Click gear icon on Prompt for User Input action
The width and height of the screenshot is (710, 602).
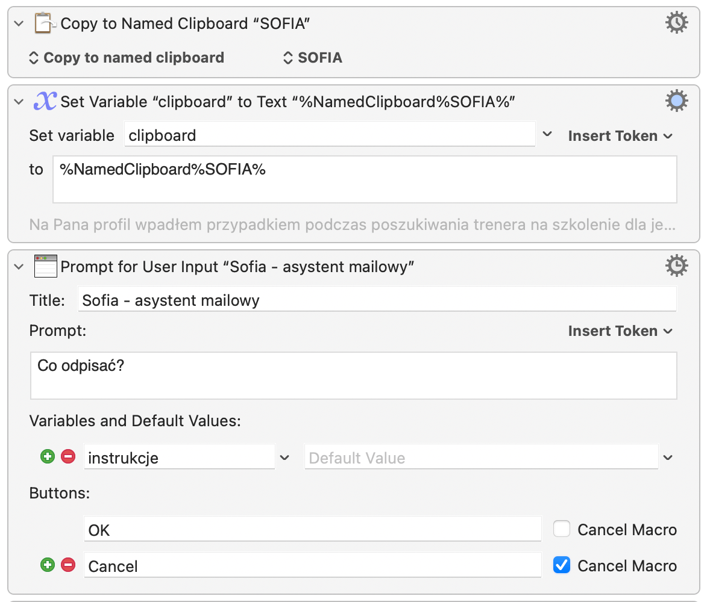[x=676, y=266]
